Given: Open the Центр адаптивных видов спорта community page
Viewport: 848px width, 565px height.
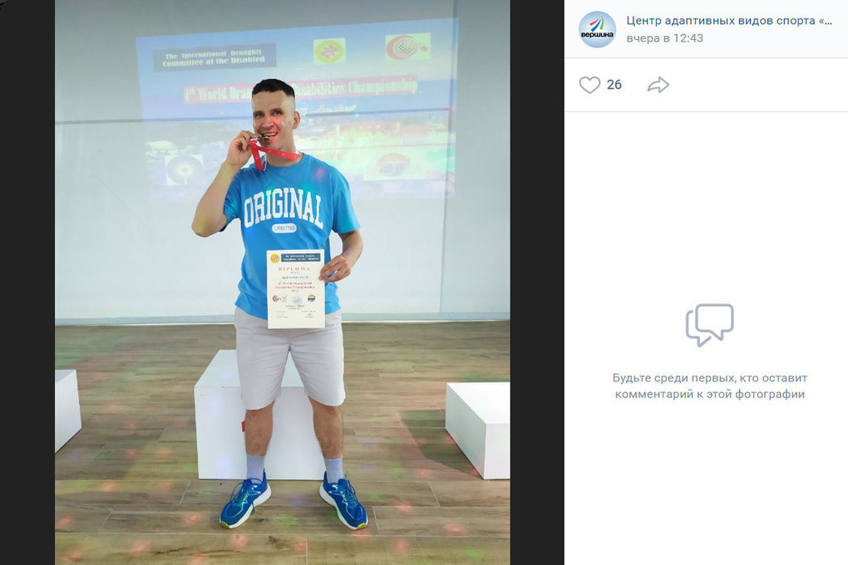Looking at the screenshot, I should pyautogui.click(x=729, y=21).
